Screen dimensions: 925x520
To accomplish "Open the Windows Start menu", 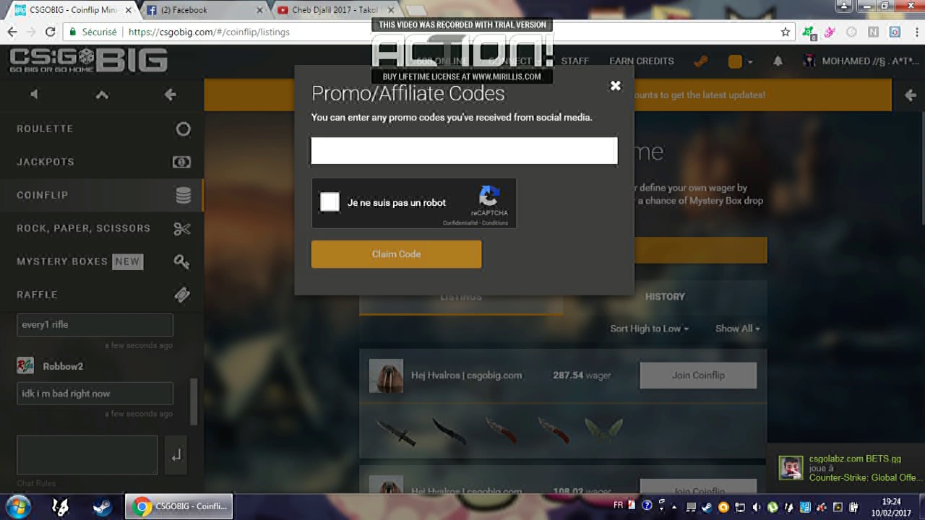I will click(19, 506).
